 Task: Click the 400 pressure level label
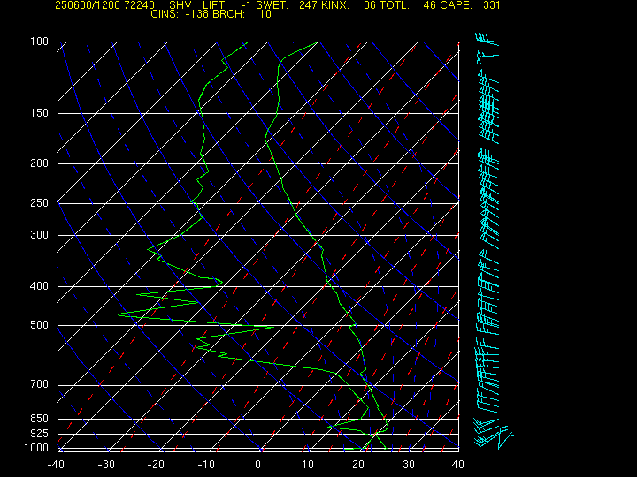pyautogui.click(x=40, y=285)
